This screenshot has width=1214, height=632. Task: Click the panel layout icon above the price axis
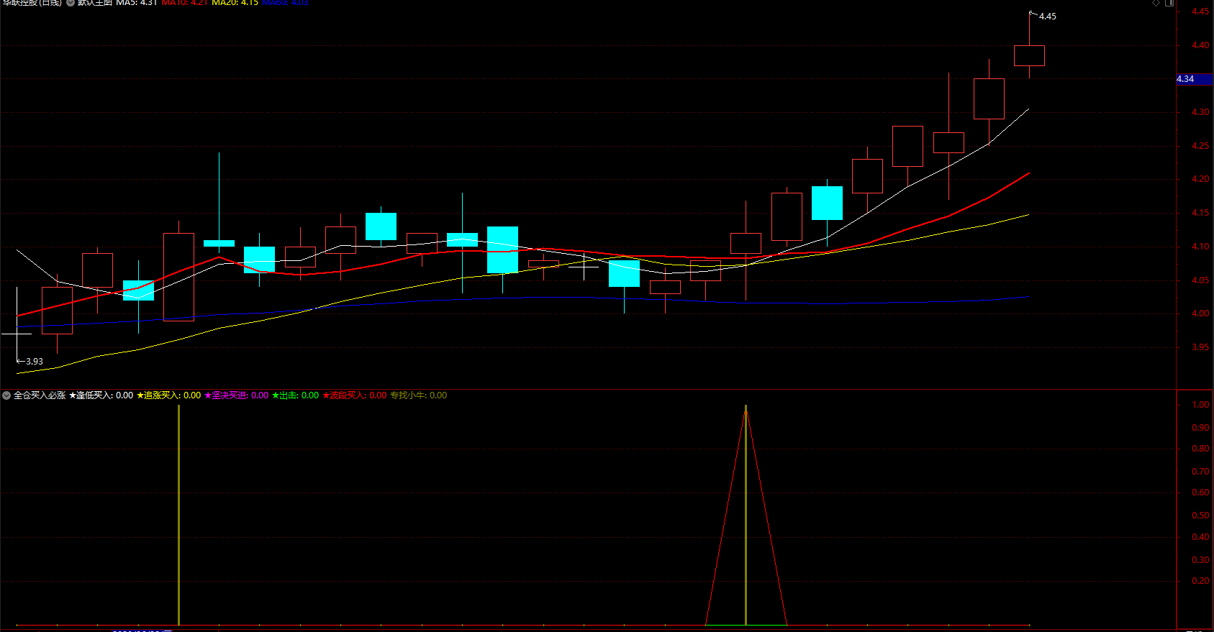coord(1169,3)
